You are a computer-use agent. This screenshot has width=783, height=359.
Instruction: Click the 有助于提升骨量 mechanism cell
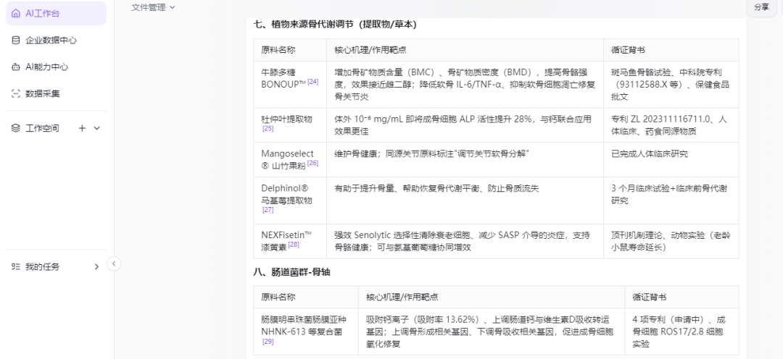[x=465, y=200]
